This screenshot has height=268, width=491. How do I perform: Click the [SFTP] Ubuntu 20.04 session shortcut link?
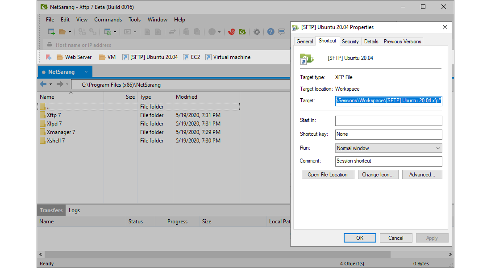(150, 57)
